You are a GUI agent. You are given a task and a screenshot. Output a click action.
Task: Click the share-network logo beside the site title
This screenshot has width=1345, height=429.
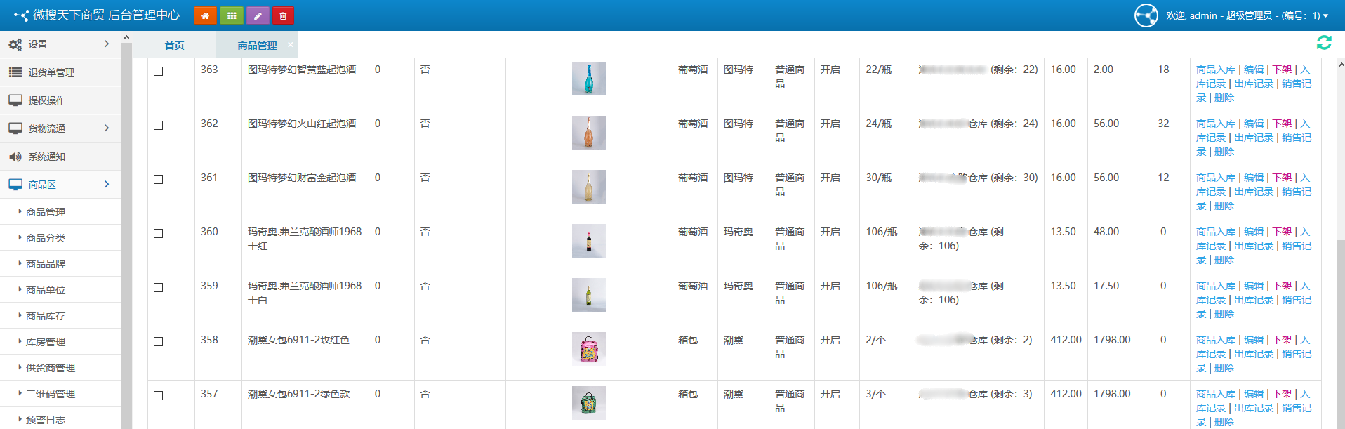pos(21,15)
